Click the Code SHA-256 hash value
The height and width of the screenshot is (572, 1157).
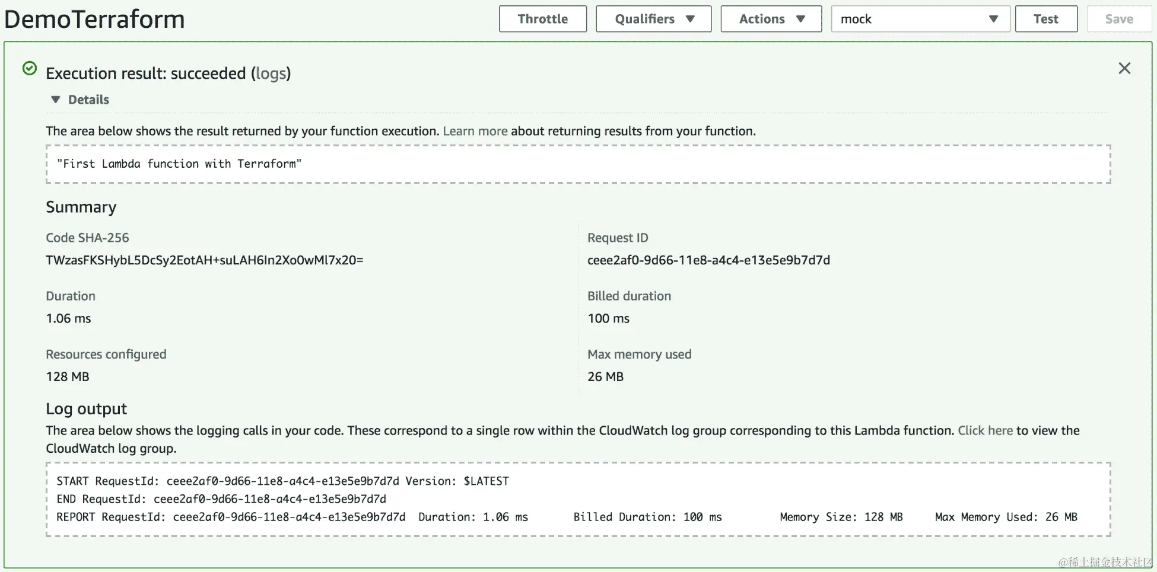click(x=205, y=260)
